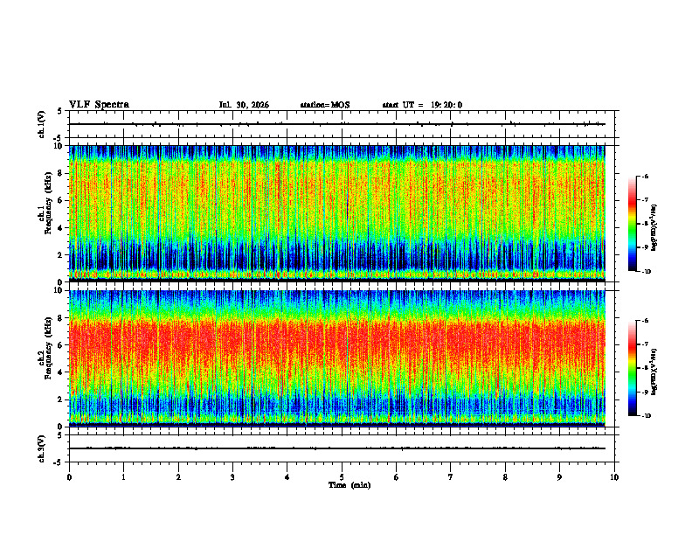Viewport: 692px width, 535px height.
Task: Click the "-7" label on ch.2 color scale
Action: pyautogui.click(x=644, y=344)
